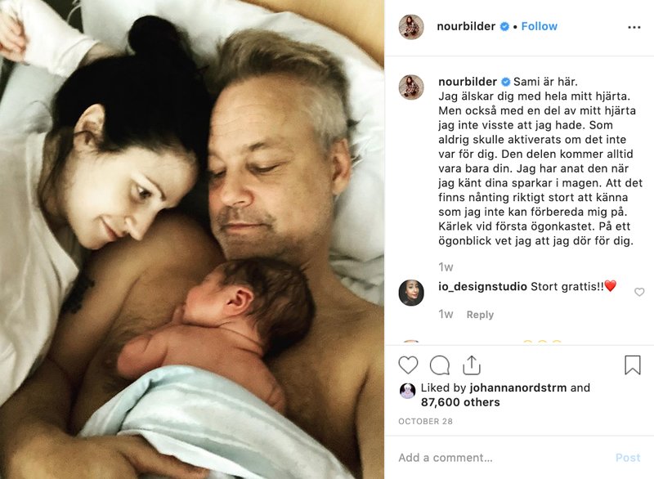Share the post via share icon

[x=472, y=365]
